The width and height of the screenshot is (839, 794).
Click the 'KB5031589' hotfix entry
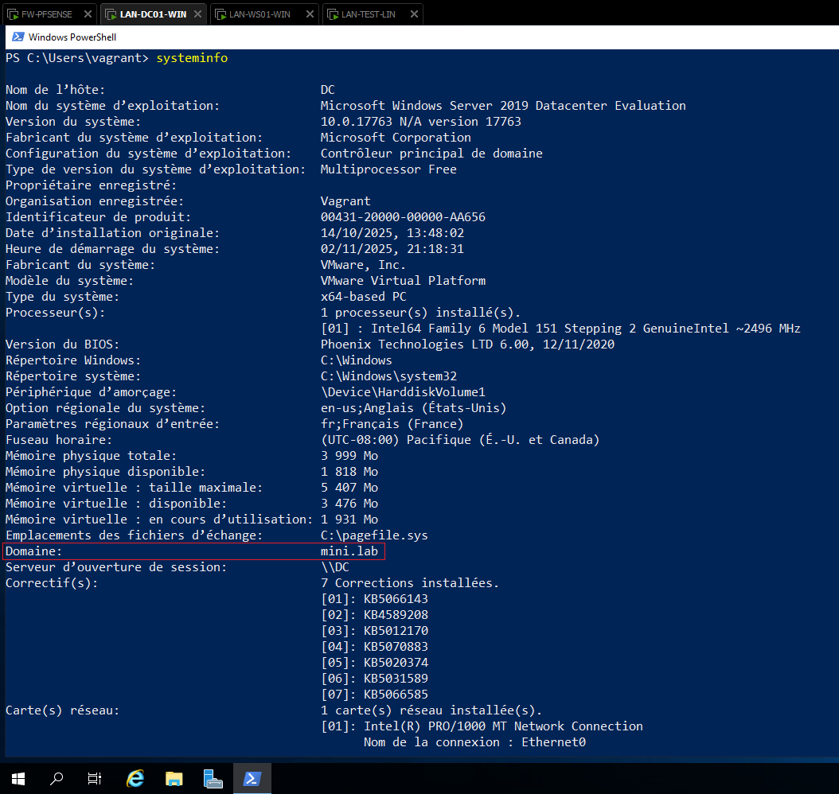pos(396,679)
